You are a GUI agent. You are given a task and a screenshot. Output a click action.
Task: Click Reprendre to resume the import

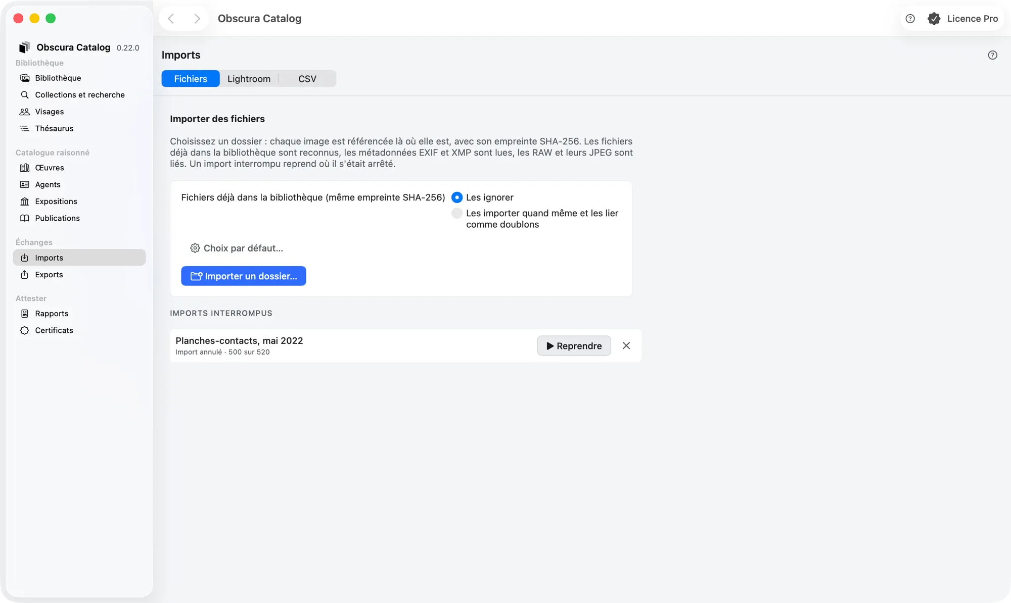coord(574,345)
